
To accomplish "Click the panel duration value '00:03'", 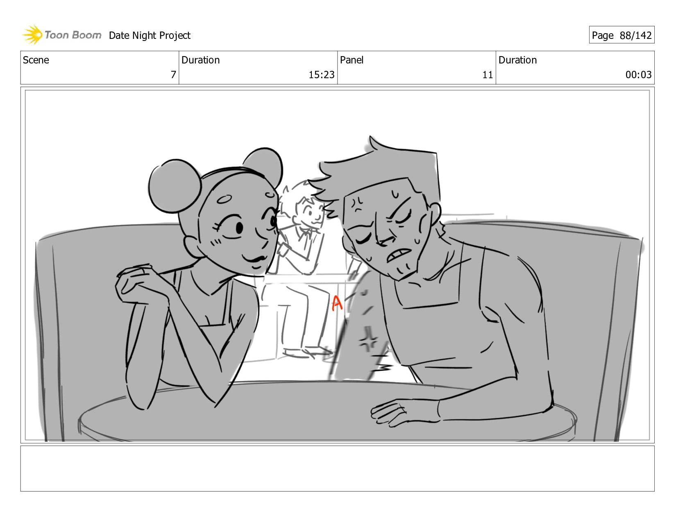I will [638, 75].
